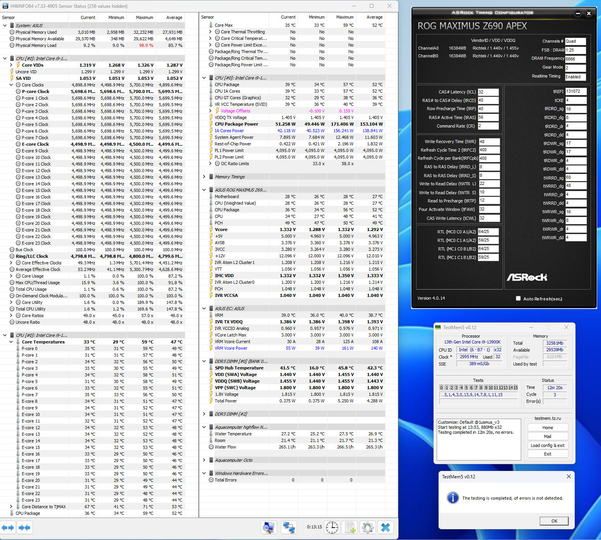Click the Average column header in right pane

[370, 17]
